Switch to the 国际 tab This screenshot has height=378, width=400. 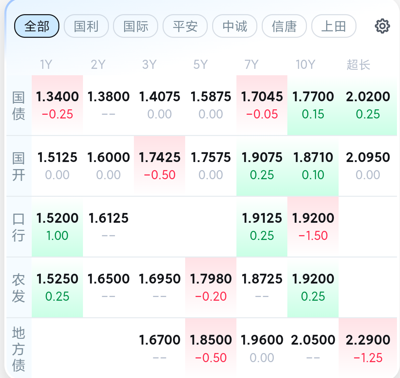136,26
